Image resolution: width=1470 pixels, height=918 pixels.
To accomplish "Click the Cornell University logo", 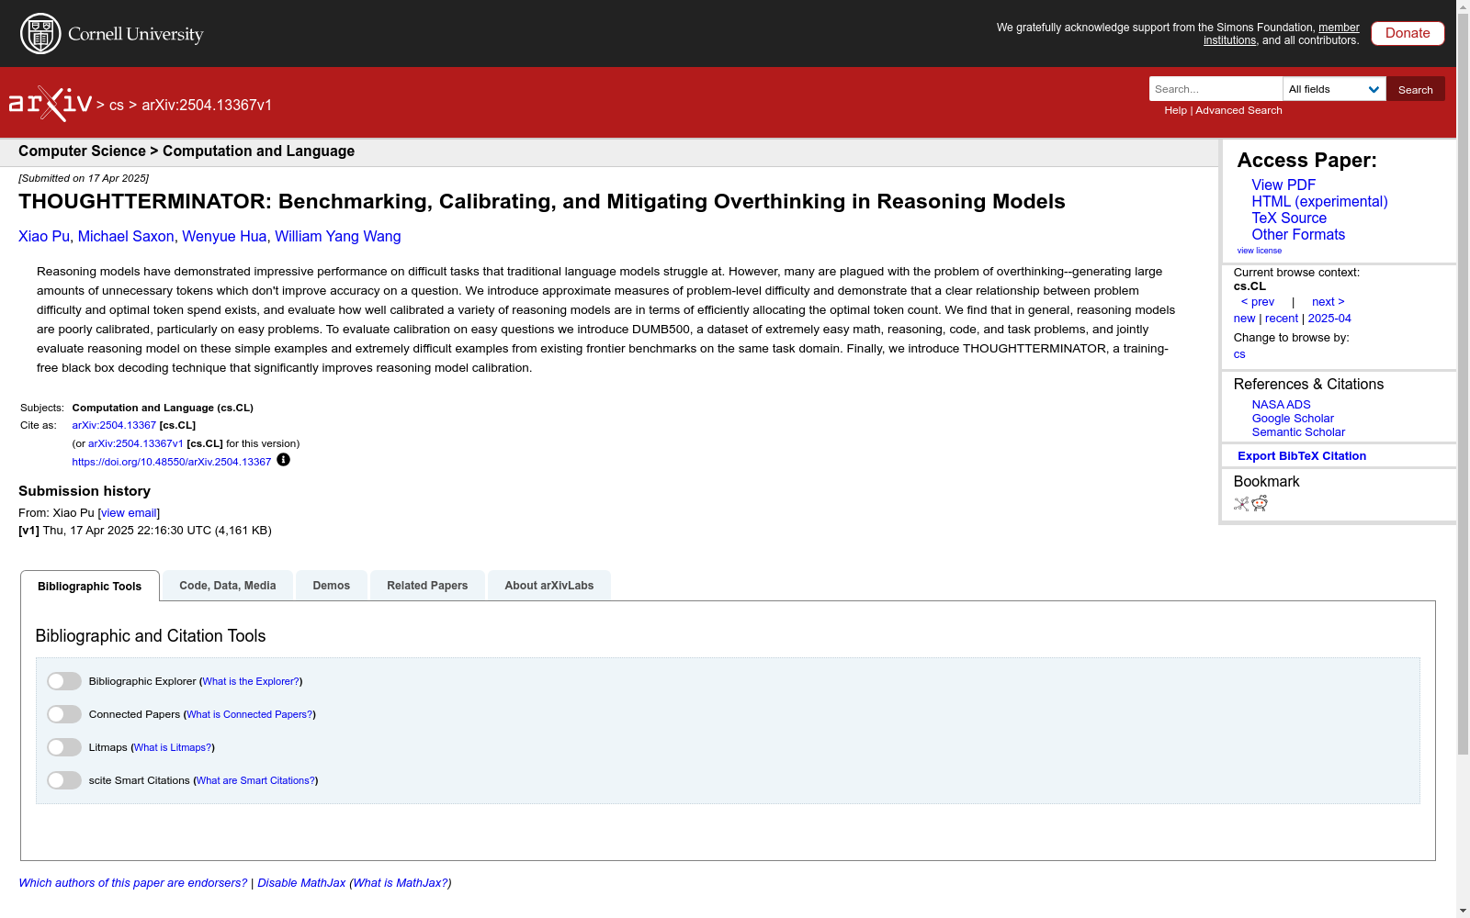I will click(x=112, y=34).
